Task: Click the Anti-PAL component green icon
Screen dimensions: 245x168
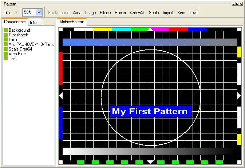Action: [x=6, y=44]
